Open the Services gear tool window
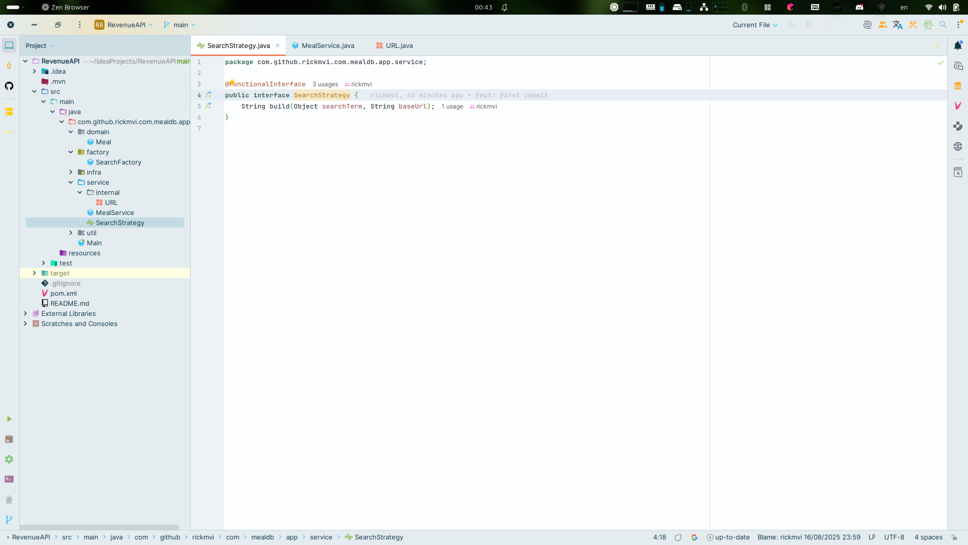Image resolution: width=968 pixels, height=545 pixels. click(x=9, y=459)
